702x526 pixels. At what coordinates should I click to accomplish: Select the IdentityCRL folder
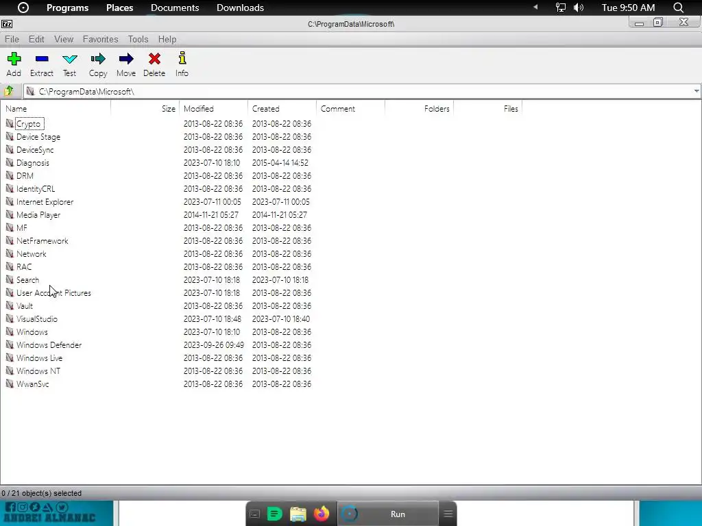point(36,189)
